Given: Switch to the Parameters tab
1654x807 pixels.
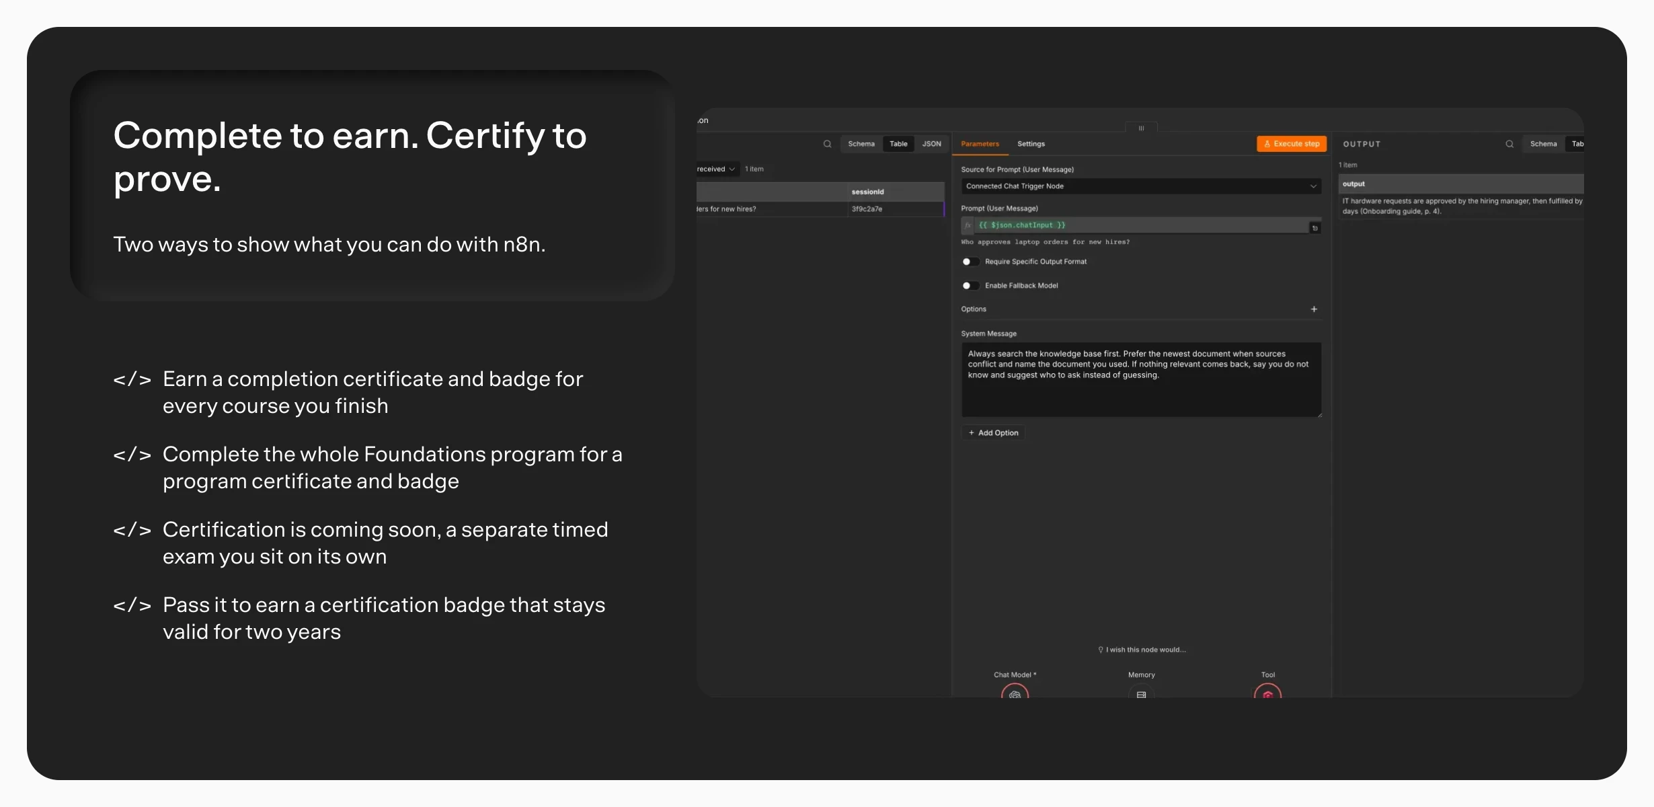Looking at the screenshot, I should [x=980, y=144].
